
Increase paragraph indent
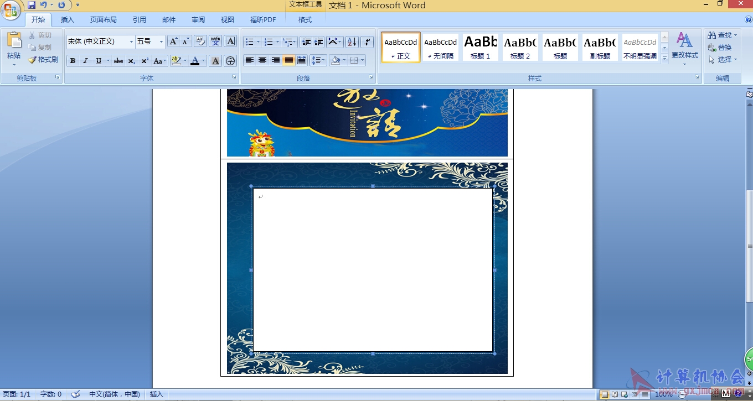point(319,42)
